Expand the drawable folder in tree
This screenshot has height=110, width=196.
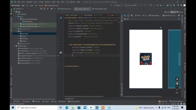[x=18, y=34]
